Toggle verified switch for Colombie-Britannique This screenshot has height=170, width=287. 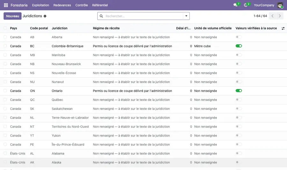pos(239,46)
